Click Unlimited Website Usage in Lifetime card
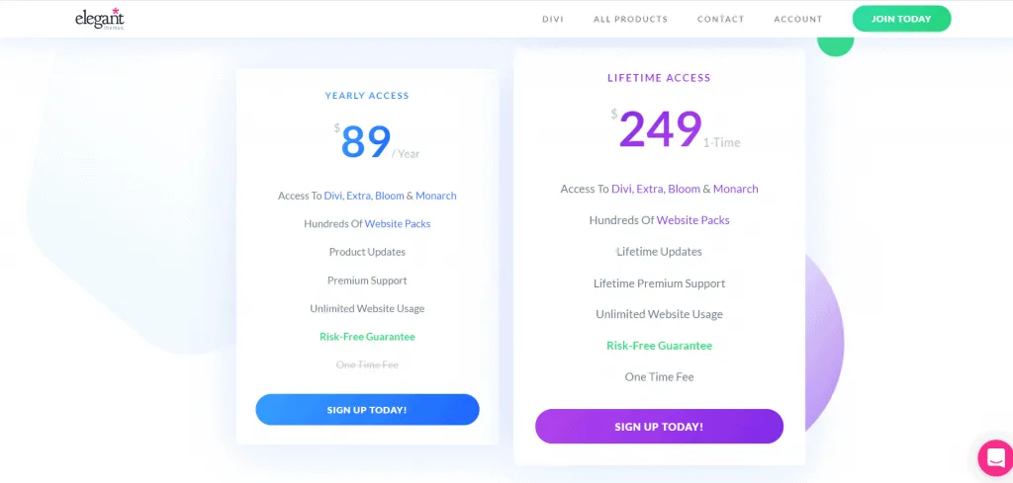 [659, 314]
